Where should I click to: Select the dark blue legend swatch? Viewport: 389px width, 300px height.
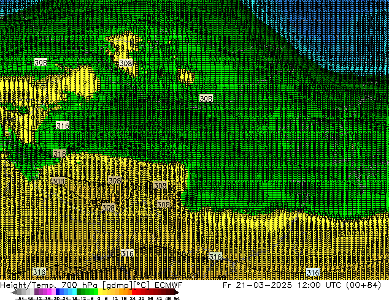[58, 292]
